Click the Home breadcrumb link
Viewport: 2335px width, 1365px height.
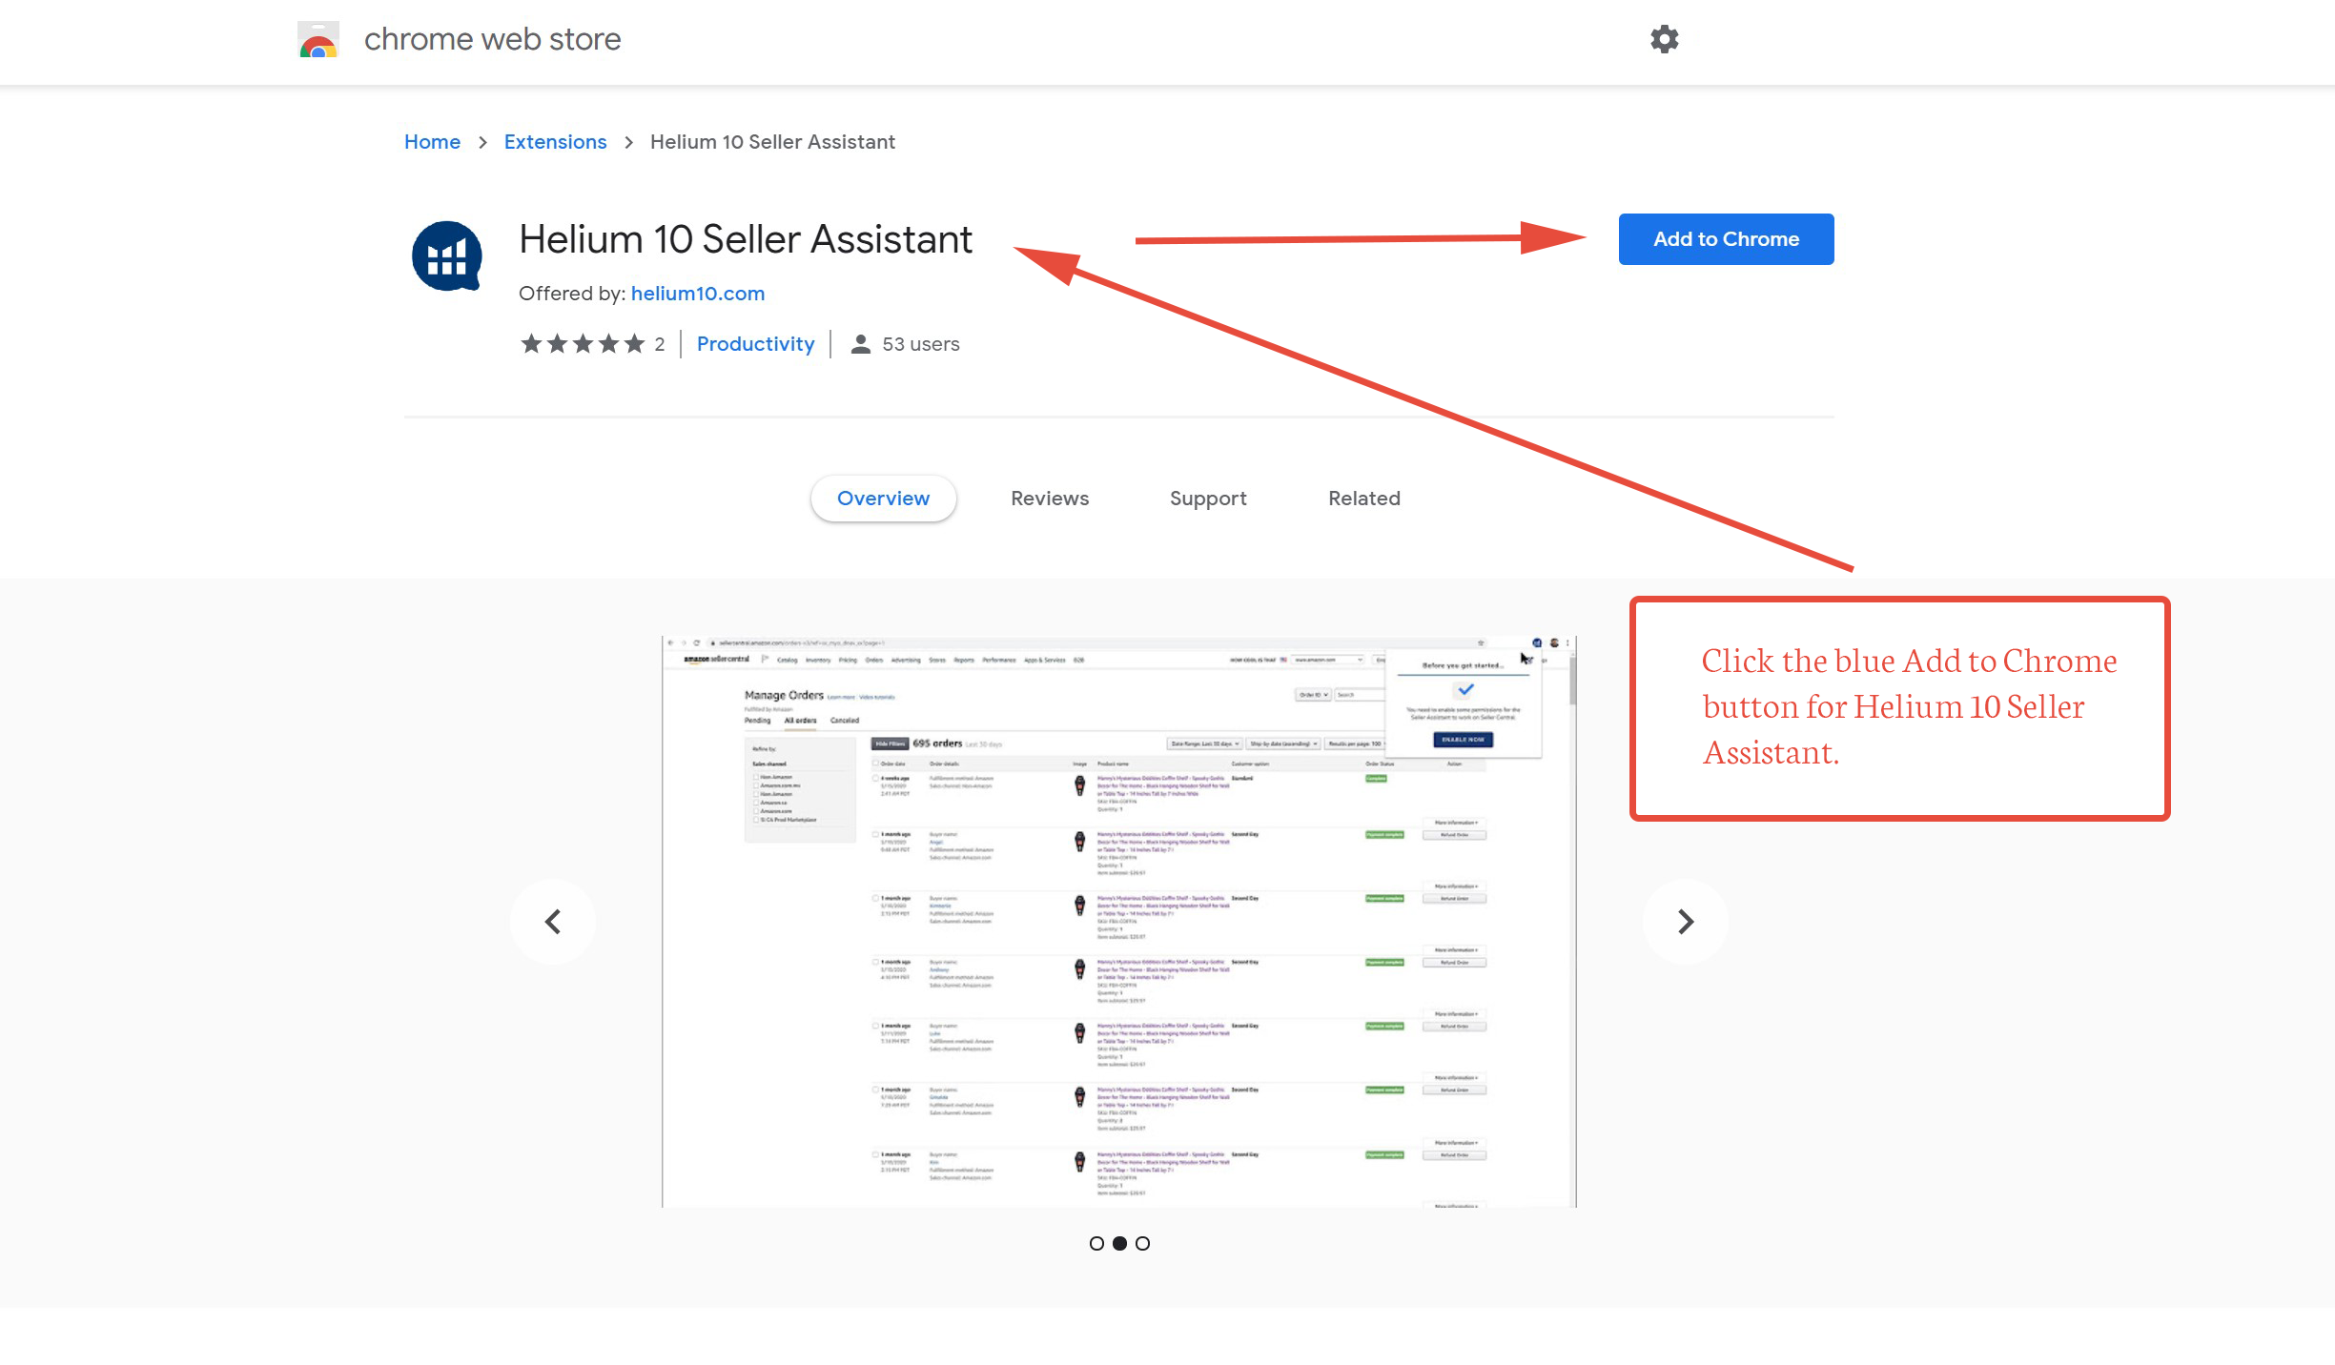click(432, 141)
